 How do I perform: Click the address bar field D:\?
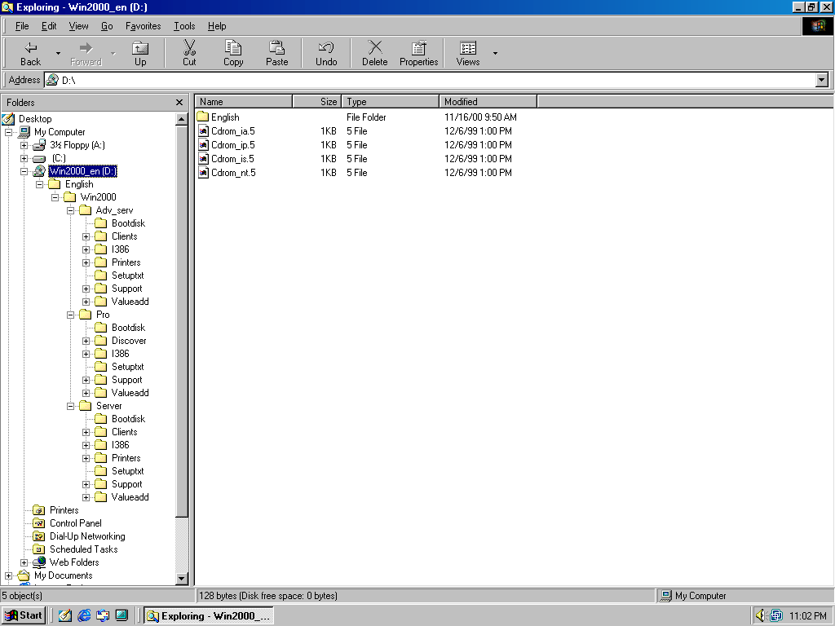click(x=430, y=80)
